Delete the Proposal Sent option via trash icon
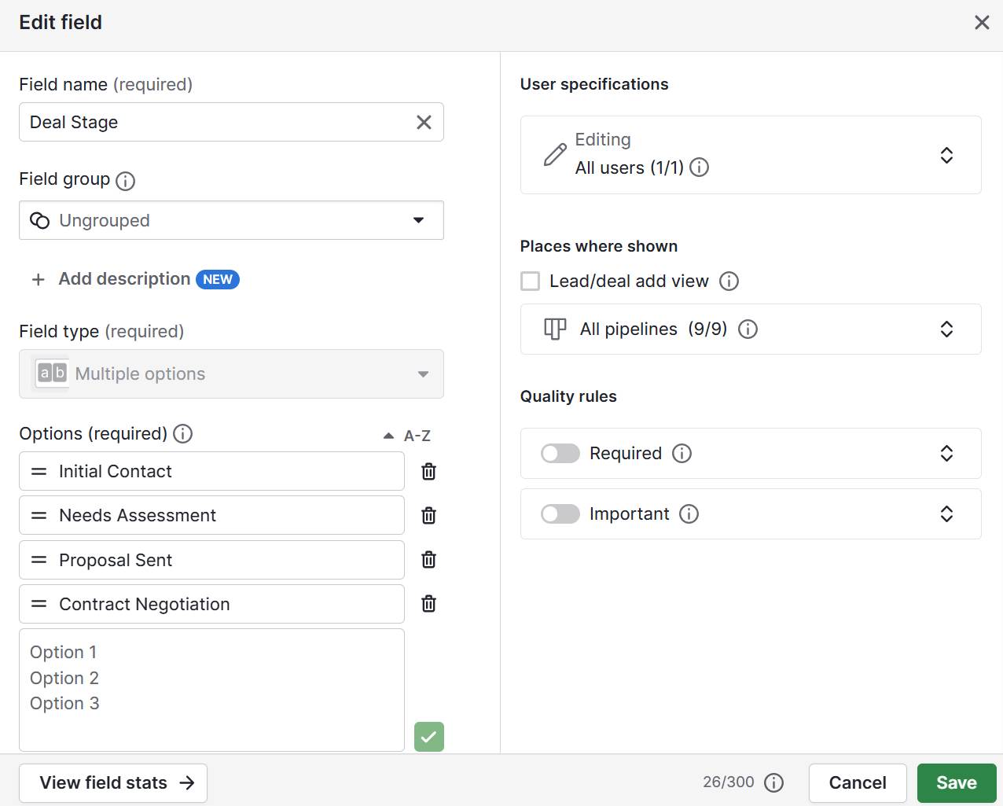The image size is (1003, 806). coord(428,559)
